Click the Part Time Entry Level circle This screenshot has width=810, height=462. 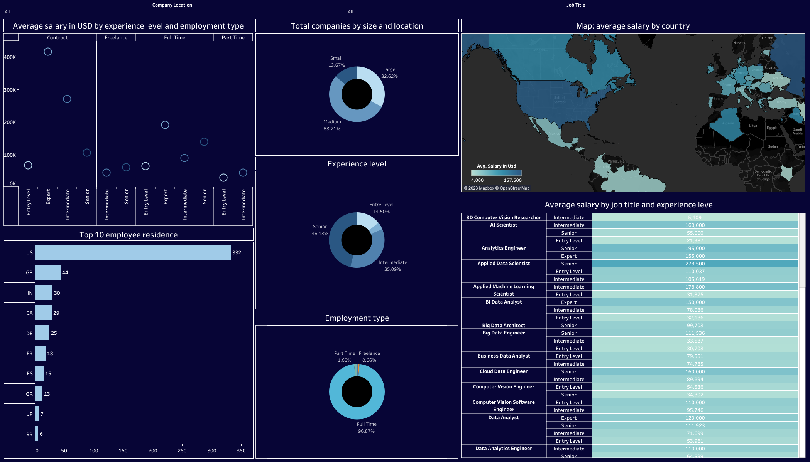tap(223, 178)
